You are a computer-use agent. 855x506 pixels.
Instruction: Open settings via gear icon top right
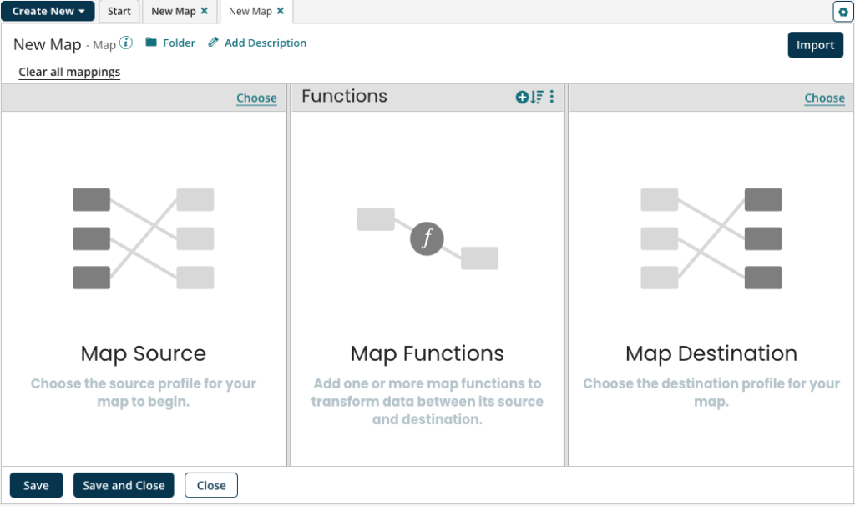(842, 11)
